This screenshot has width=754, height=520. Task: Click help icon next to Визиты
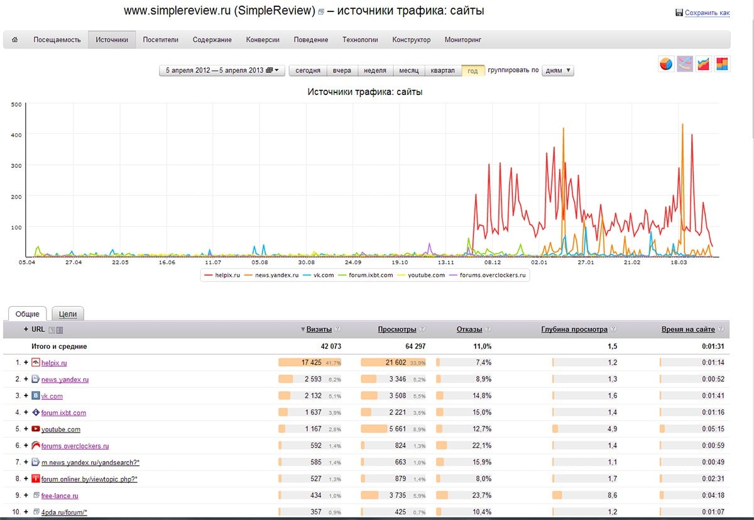point(337,329)
